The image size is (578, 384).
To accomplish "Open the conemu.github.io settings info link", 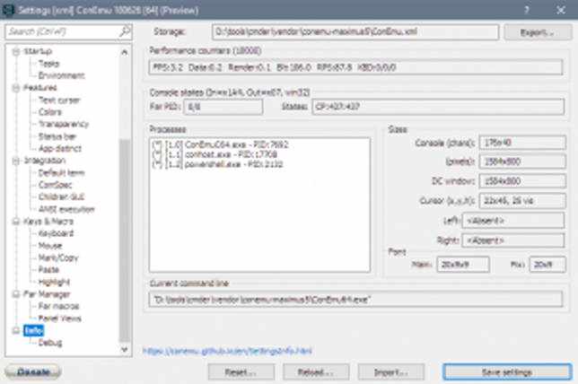I will click(x=227, y=351).
